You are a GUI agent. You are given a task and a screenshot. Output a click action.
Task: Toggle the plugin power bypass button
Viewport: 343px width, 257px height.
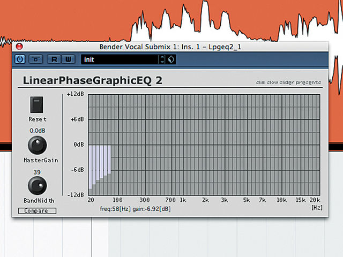(x=20, y=59)
